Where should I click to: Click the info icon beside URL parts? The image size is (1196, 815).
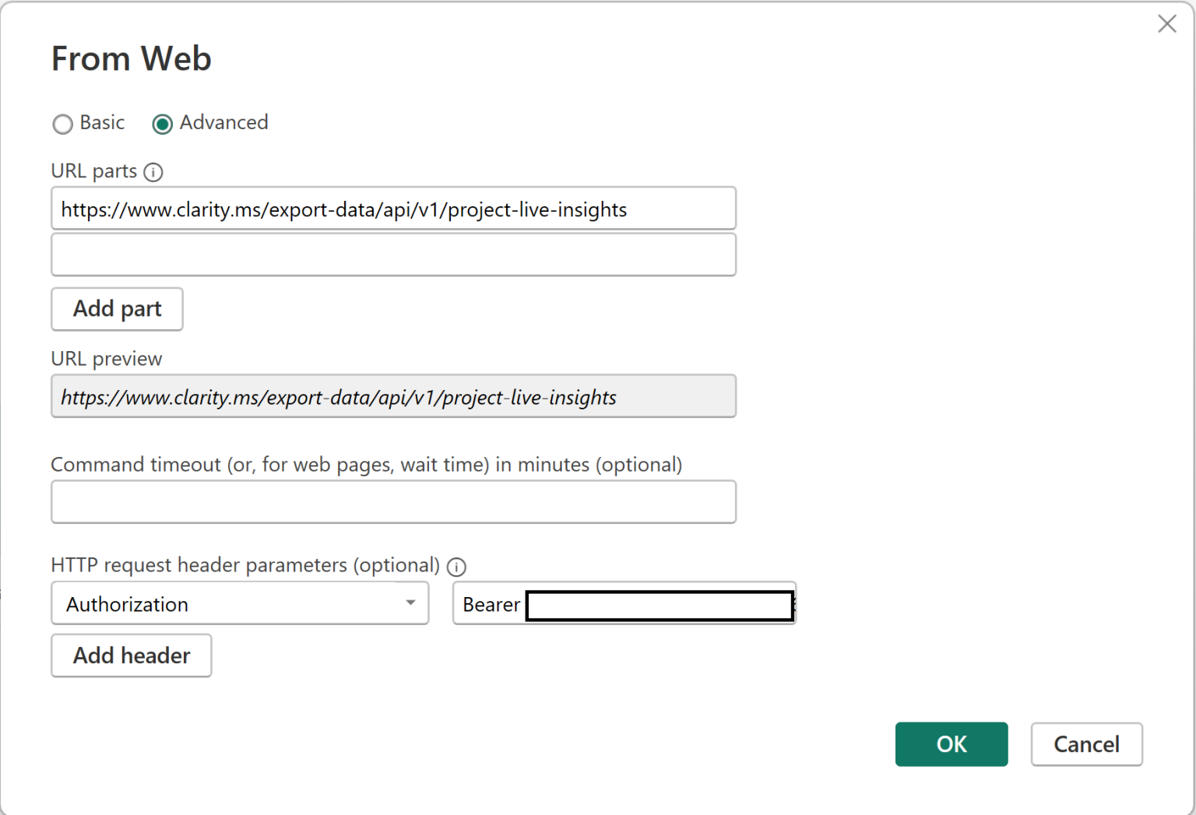click(x=153, y=172)
